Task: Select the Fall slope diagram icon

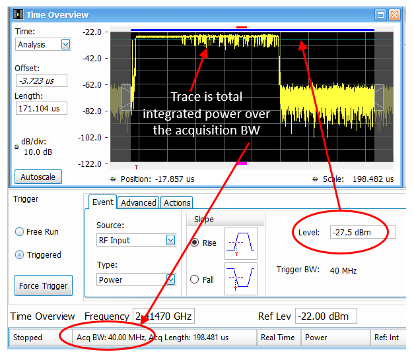Action: click(x=241, y=279)
